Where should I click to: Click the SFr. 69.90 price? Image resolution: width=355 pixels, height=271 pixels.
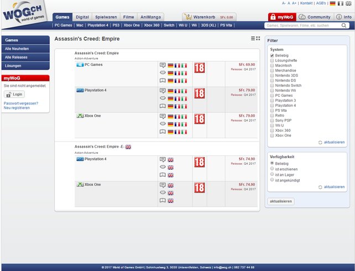[247, 65]
